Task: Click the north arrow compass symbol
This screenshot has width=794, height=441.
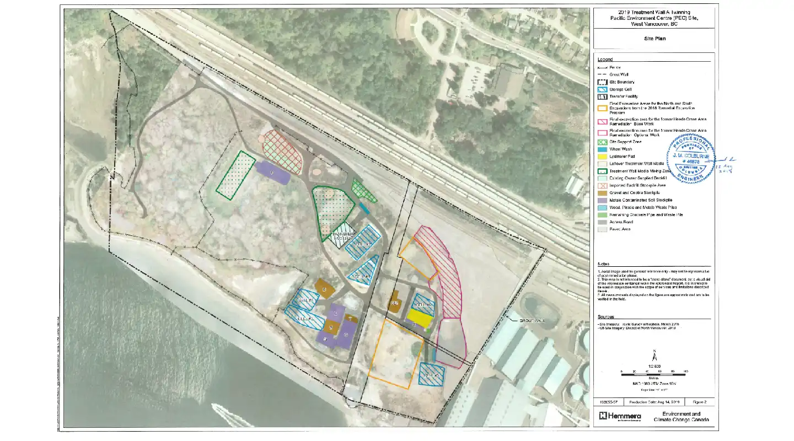Action: pyautogui.click(x=654, y=357)
